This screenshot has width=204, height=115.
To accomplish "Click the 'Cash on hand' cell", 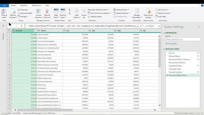I will [x=50, y=34].
